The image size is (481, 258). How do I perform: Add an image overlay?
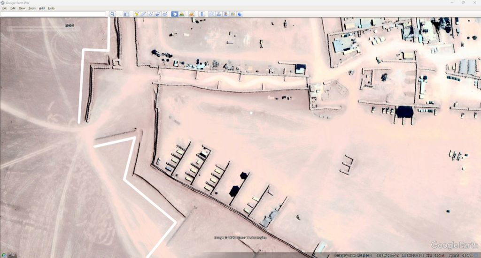[157, 14]
